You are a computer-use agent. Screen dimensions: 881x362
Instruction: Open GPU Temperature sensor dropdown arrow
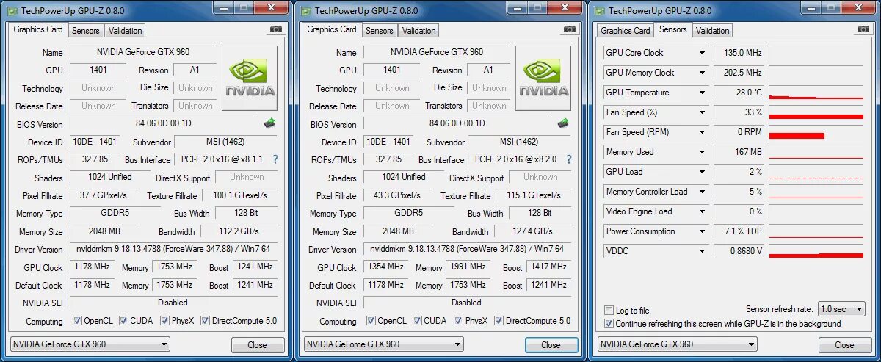pos(703,93)
